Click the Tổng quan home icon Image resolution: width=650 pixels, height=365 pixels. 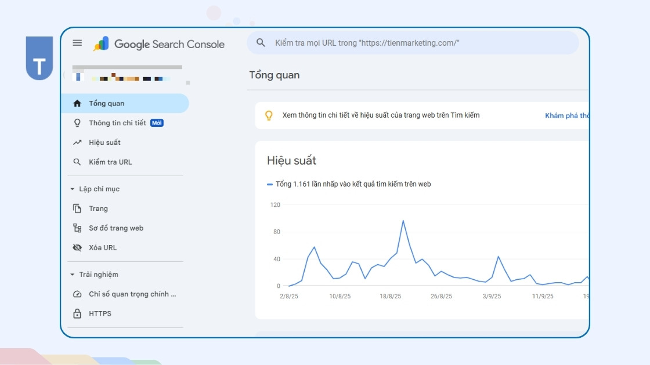coord(77,103)
